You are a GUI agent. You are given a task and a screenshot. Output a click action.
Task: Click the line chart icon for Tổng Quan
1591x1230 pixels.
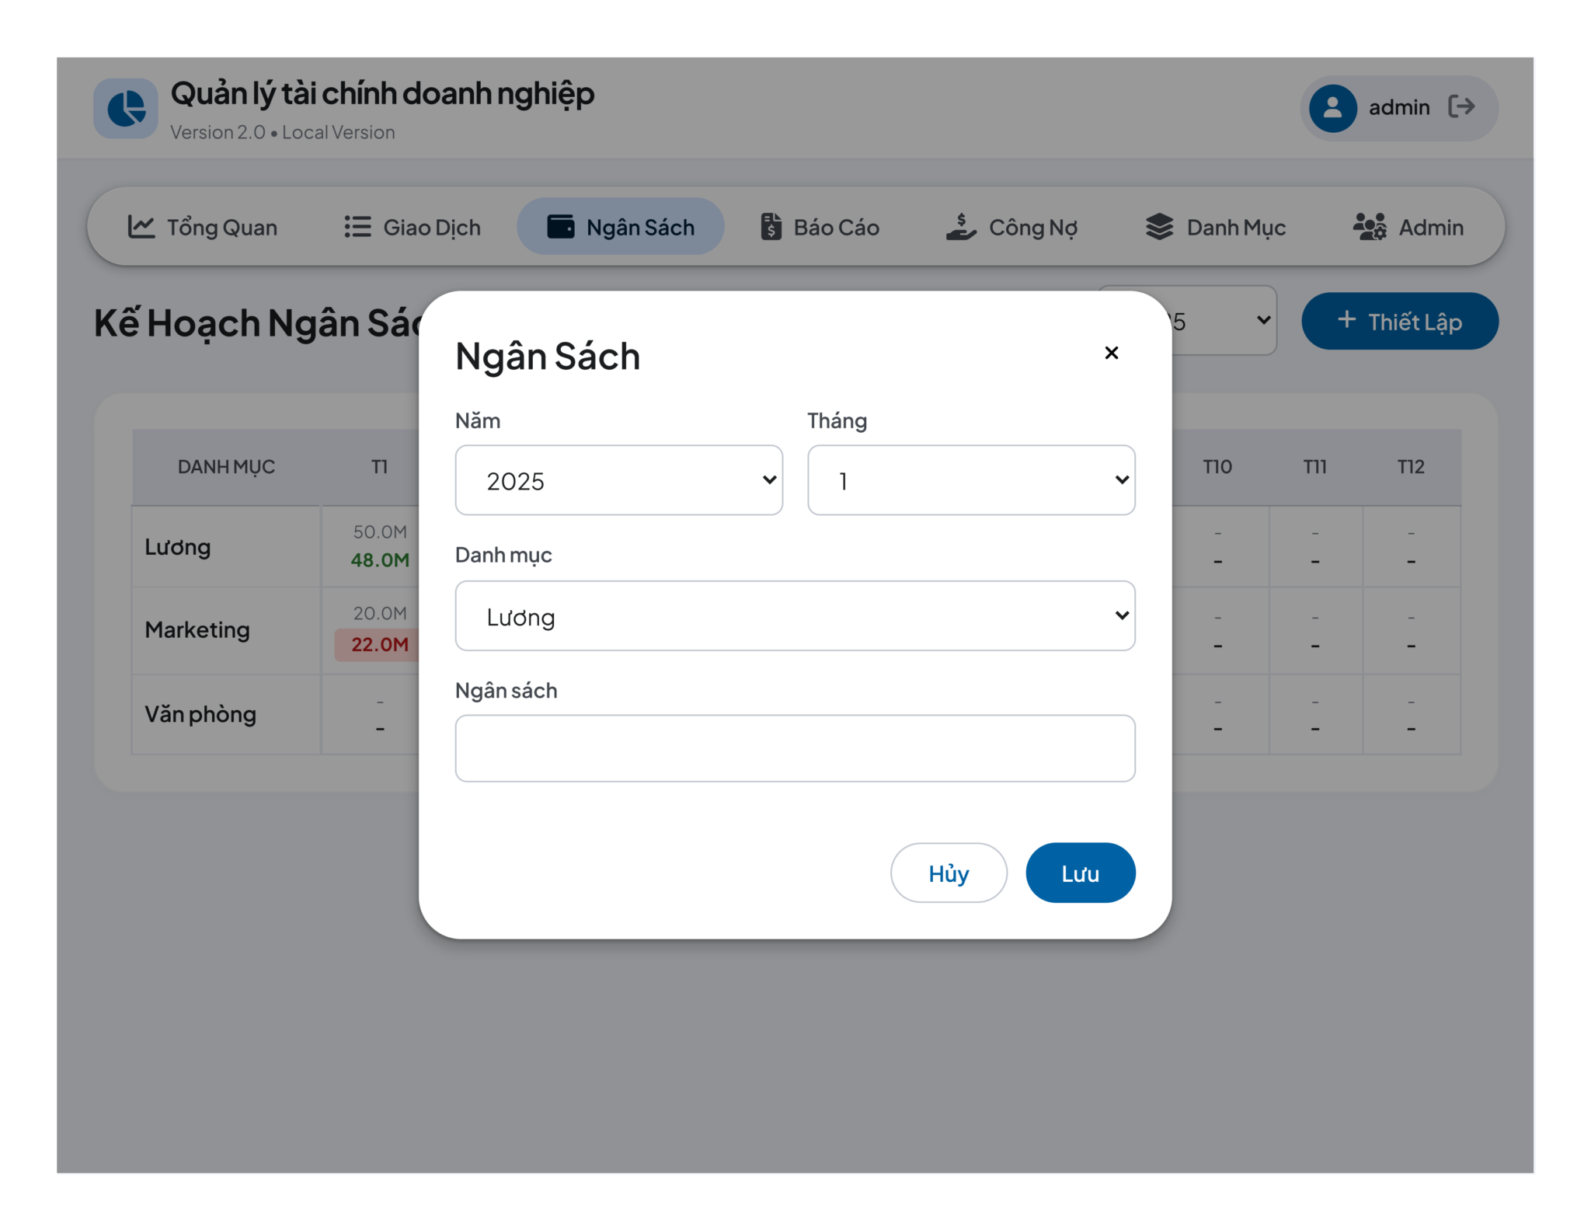[141, 227]
